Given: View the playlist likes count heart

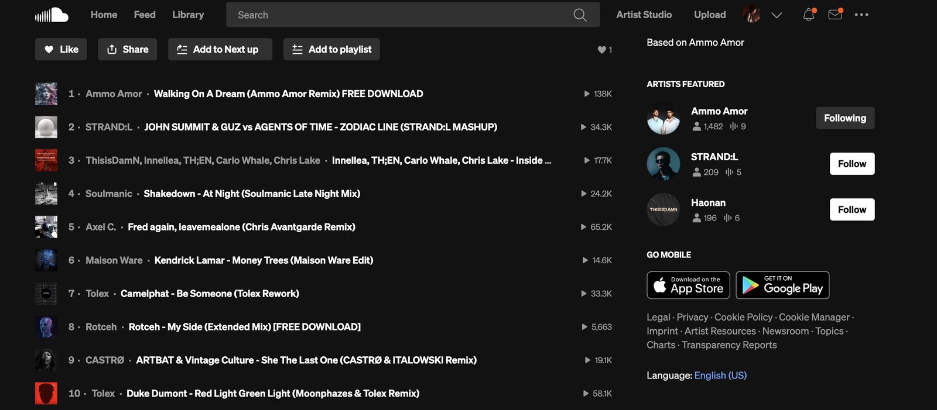Looking at the screenshot, I should tap(604, 50).
